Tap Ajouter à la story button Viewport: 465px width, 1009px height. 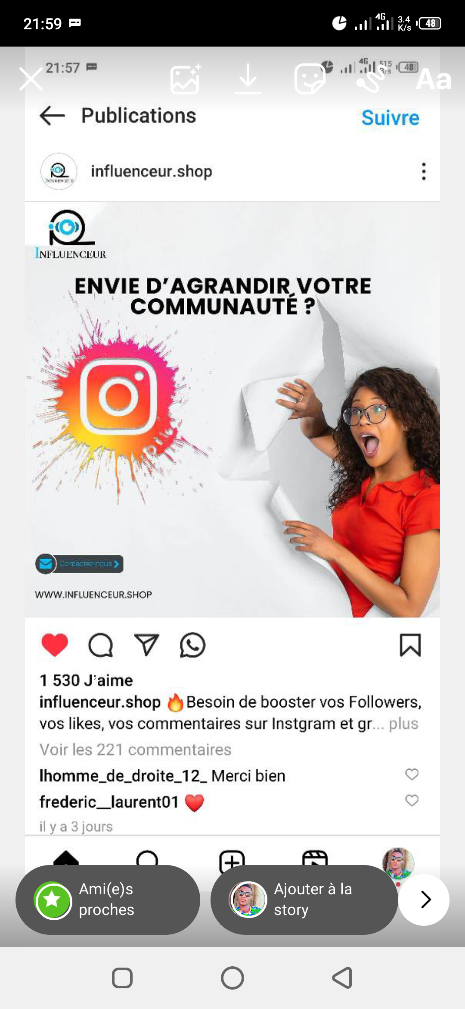click(304, 899)
